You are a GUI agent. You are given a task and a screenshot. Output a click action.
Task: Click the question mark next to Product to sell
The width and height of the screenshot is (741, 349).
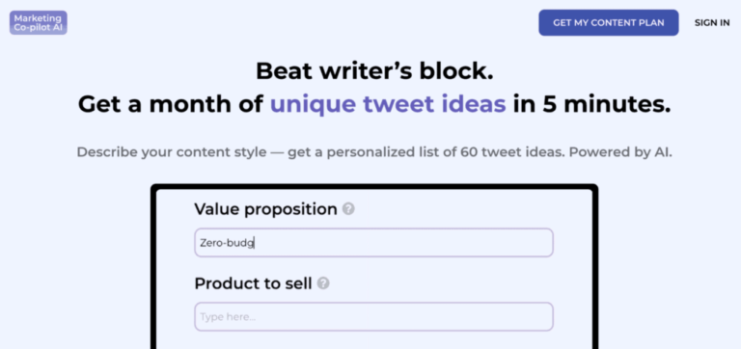(323, 283)
